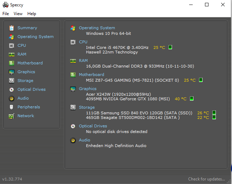
Task: Click the Optical Drives disc icon in summary panel
Action: pos(73,126)
